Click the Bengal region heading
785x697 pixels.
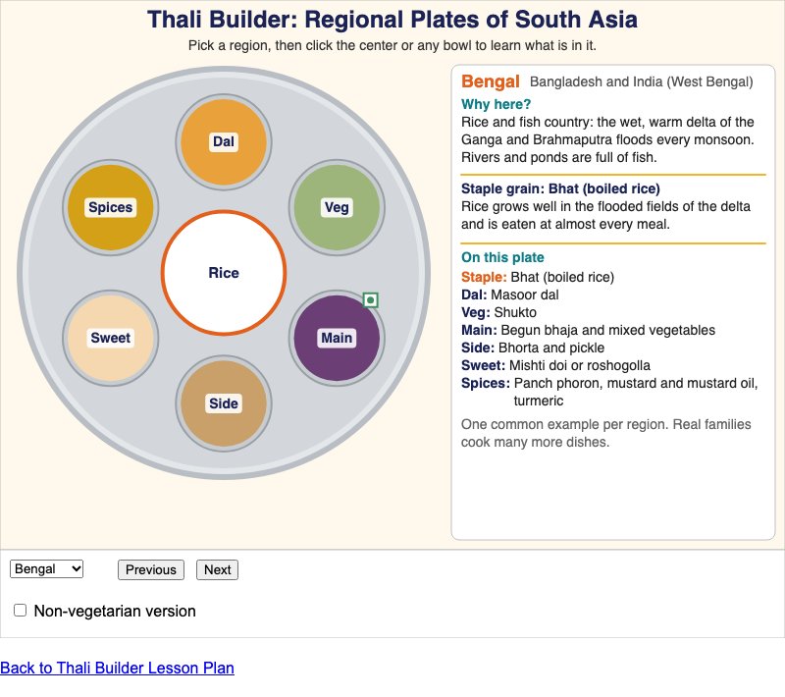491,81
